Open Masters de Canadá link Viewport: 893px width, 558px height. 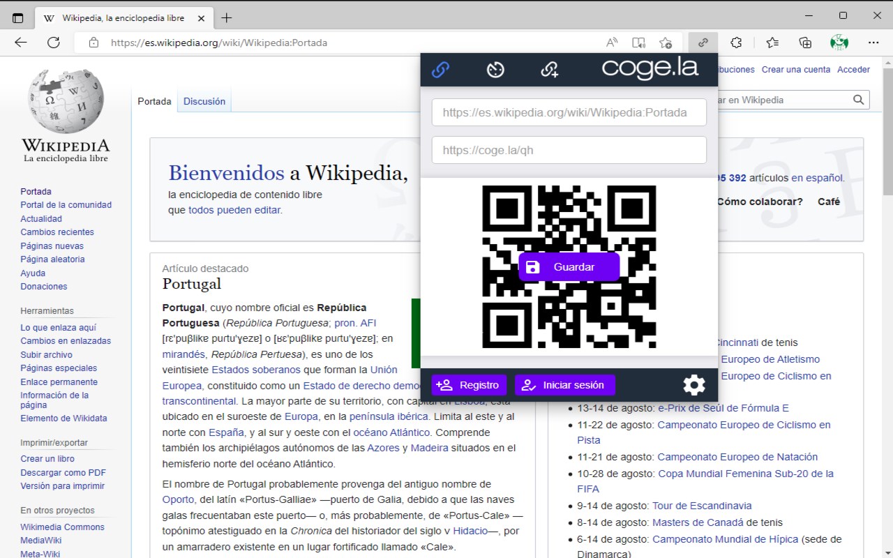698,522
